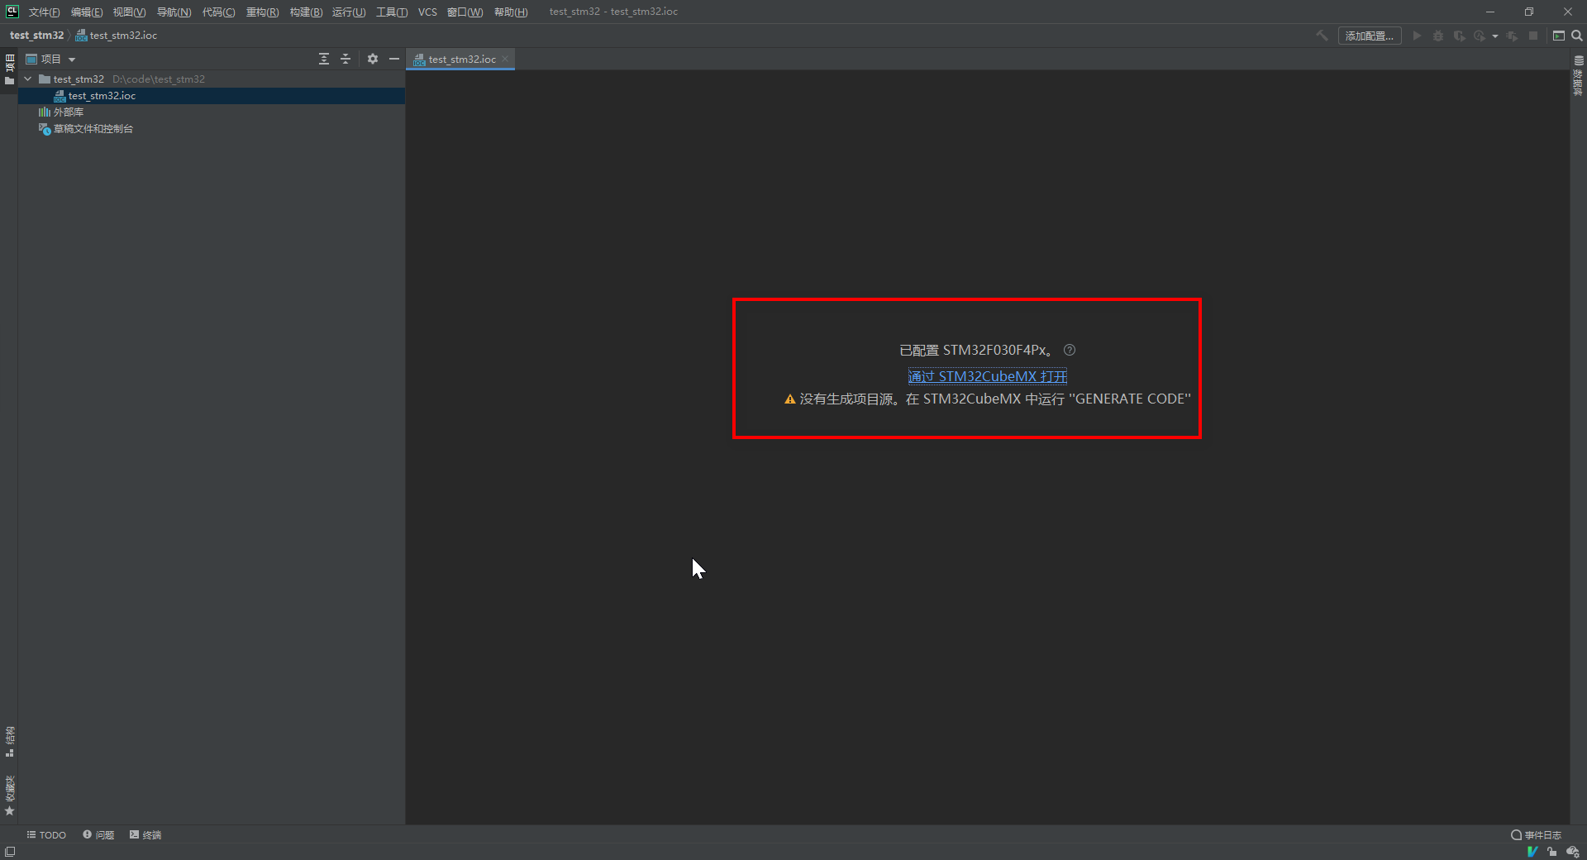Hide the project panel with minus icon
The height and width of the screenshot is (860, 1587).
(394, 59)
